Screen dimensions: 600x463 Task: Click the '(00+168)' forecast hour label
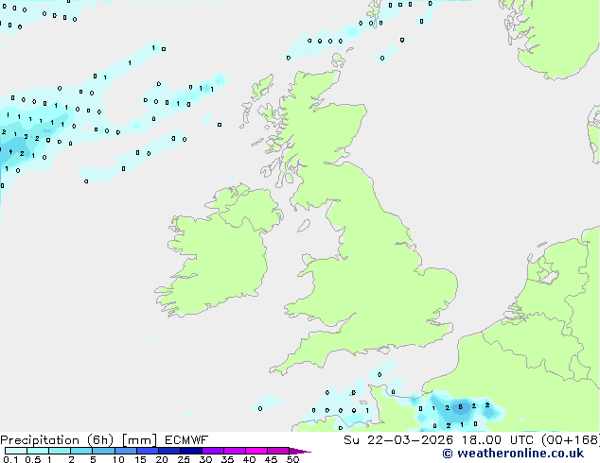click(x=571, y=440)
